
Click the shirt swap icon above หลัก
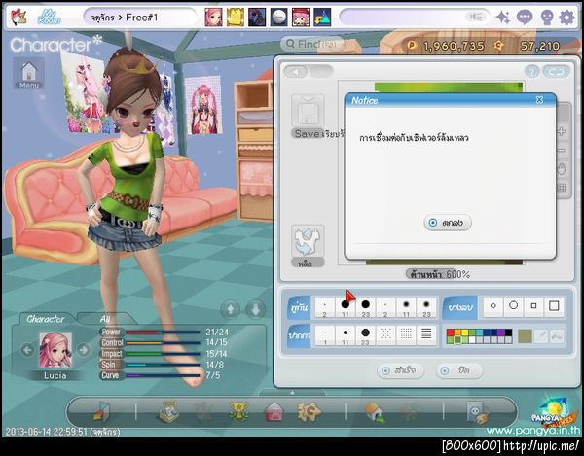click(x=308, y=241)
